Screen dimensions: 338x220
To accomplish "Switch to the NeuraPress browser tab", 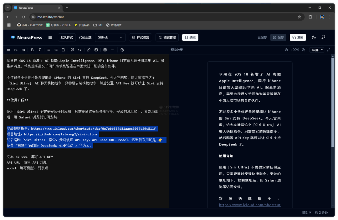I will click(37, 8).
